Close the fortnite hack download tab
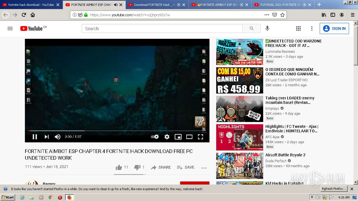Image resolution: width=358 pixels, height=201 pixels. pyautogui.click(x=58, y=5)
